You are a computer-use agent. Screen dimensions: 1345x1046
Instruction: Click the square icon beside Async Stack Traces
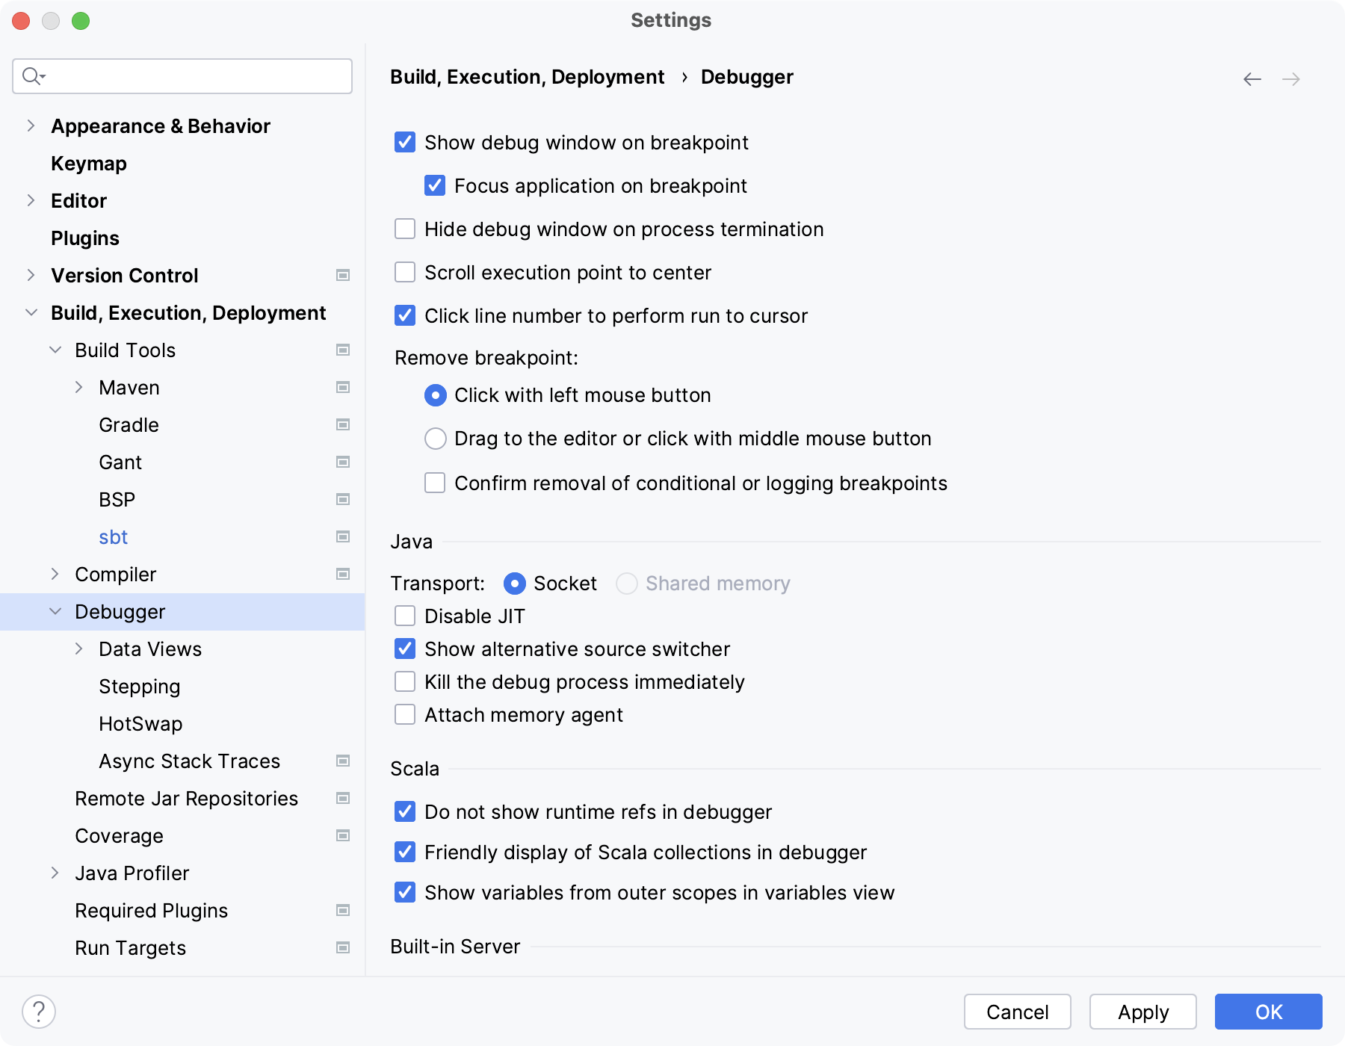(343, 761)
